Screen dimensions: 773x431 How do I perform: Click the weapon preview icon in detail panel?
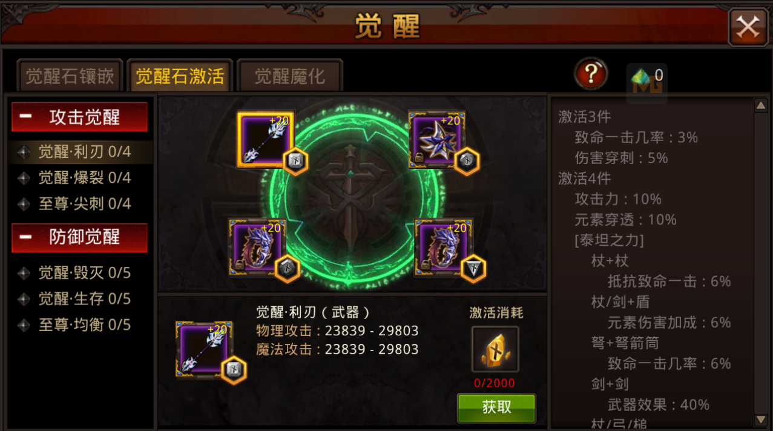click(204, 350)
